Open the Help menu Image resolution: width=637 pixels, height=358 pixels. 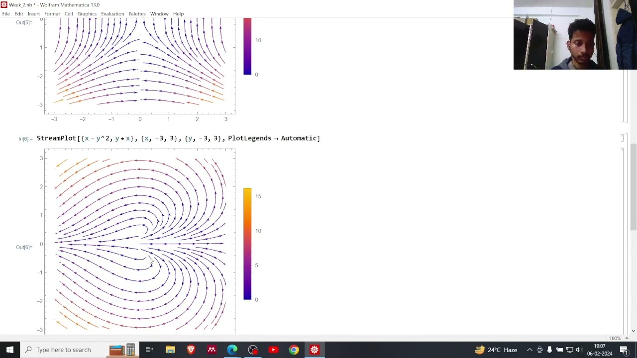click(x=178, y=14)
